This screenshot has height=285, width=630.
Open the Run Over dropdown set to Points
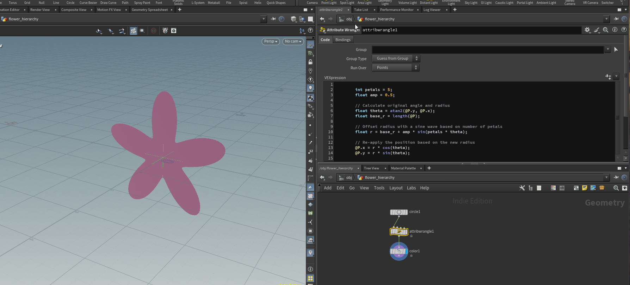[396, 67]
